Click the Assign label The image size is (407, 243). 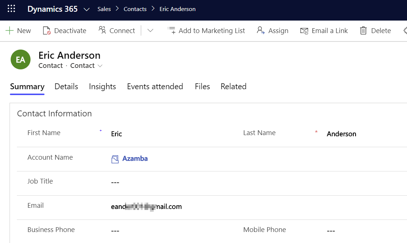[x=278, y=30]
